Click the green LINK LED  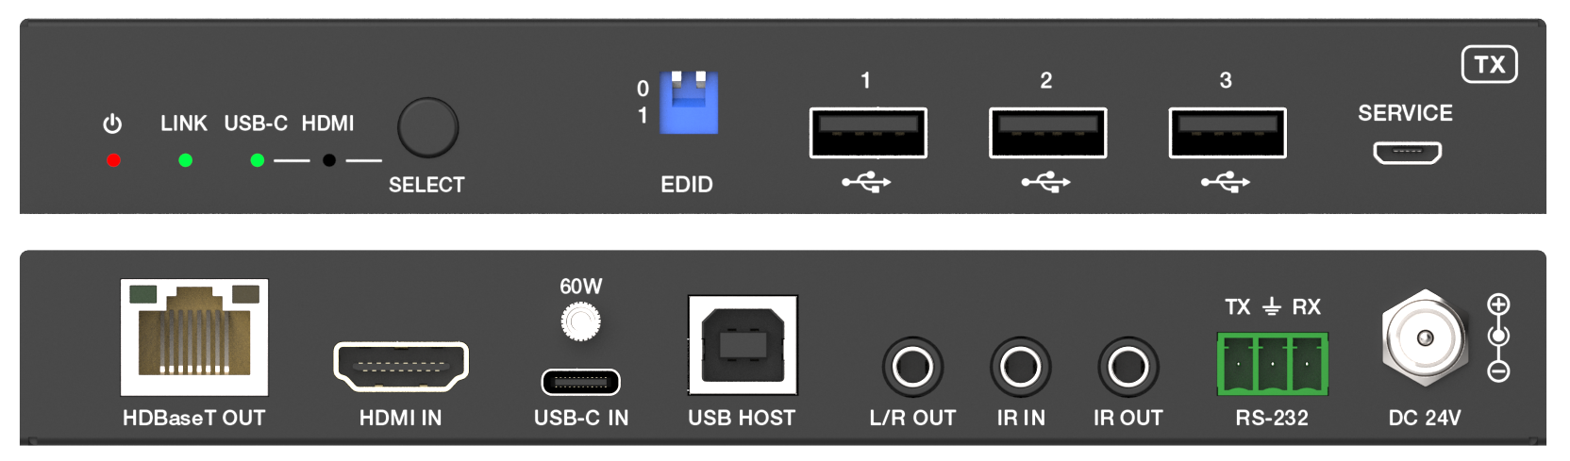pyautogui.click(x=185, y=160)
